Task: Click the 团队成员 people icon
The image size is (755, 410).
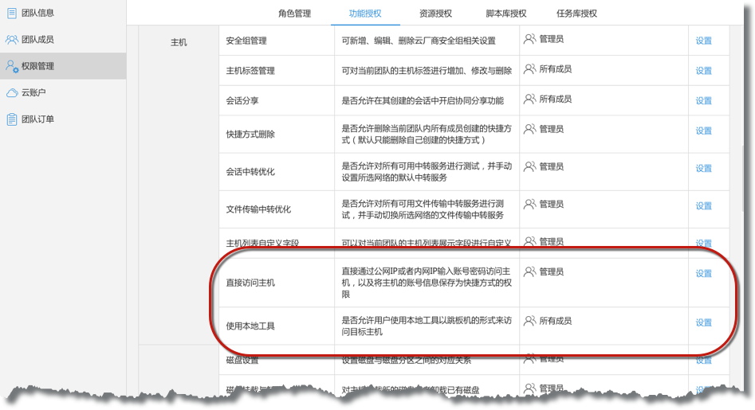Action: point(12,39)
